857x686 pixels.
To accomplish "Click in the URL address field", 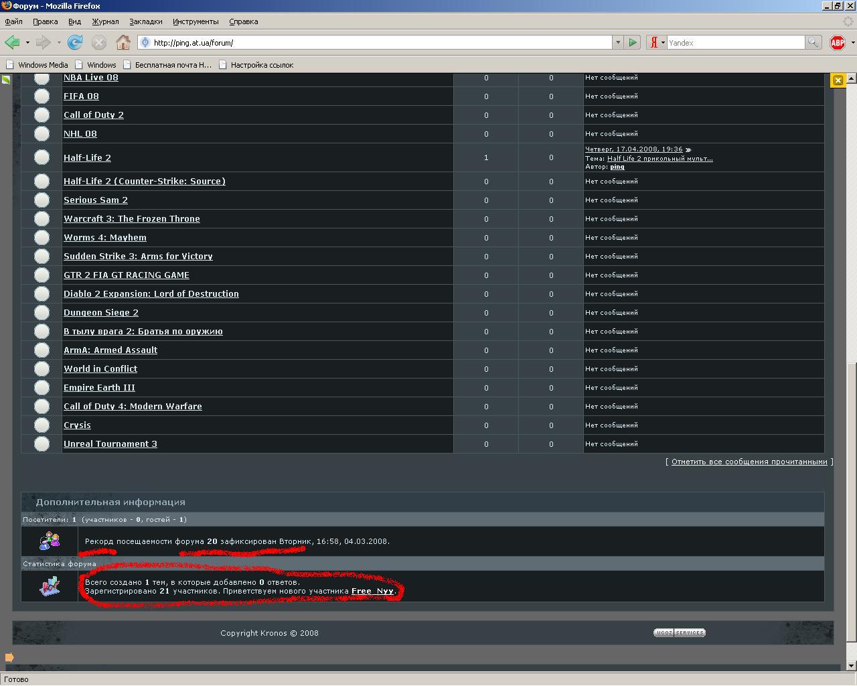I will [382, 42].
